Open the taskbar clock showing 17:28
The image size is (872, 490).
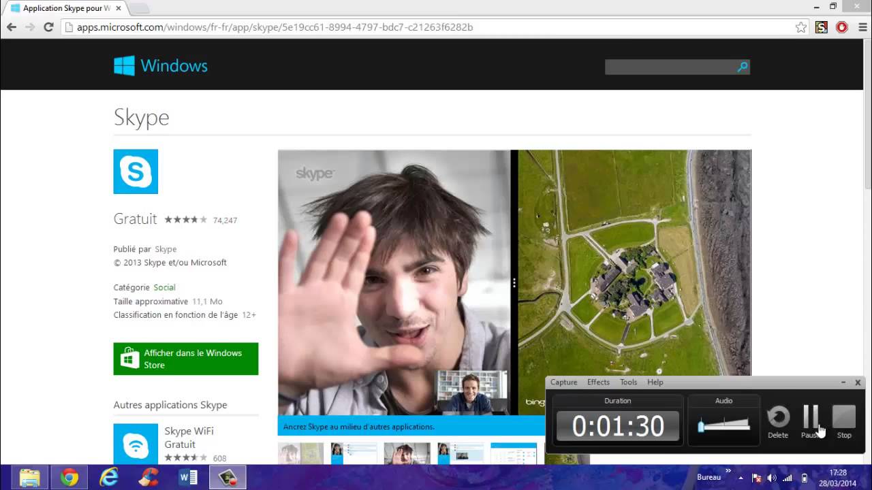839,478
